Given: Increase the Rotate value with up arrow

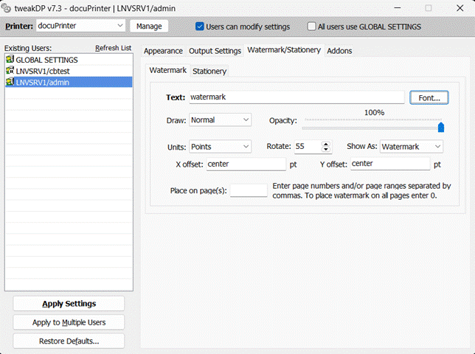Looking at the screenshot, I should click(x=327, y=144).
